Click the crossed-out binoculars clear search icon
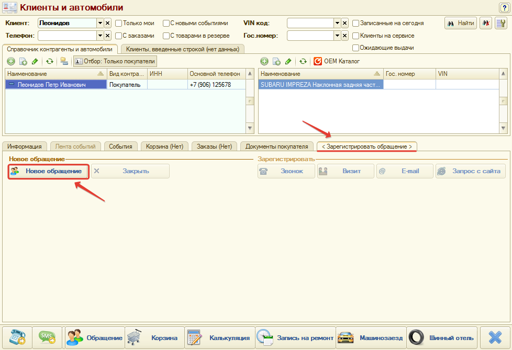Image resolution: width=512 pixels, height=350 pixels. (x=485, y=23)
